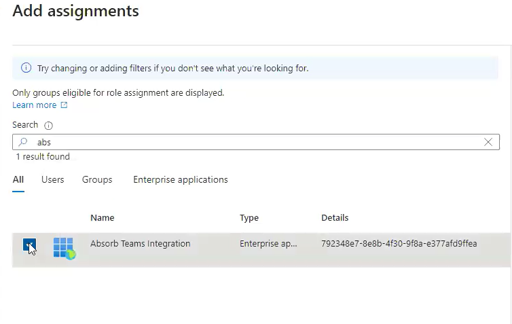Click the Search info icon
Screen dimensions: 512x324
click(48, 126)
